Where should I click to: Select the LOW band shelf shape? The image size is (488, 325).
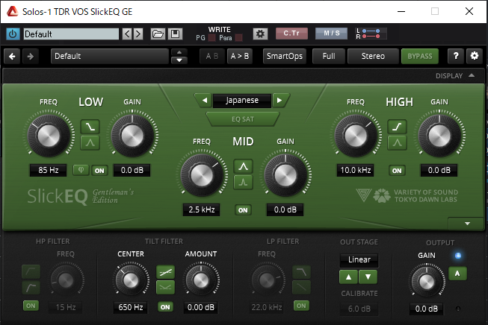90,127
